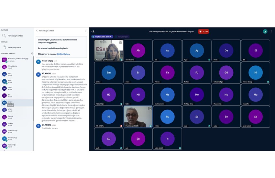Image resolution: width=275 pixels, height=178 pixels.
Task: Open the three-dot options menu at top right
Action: coord(271,31)
